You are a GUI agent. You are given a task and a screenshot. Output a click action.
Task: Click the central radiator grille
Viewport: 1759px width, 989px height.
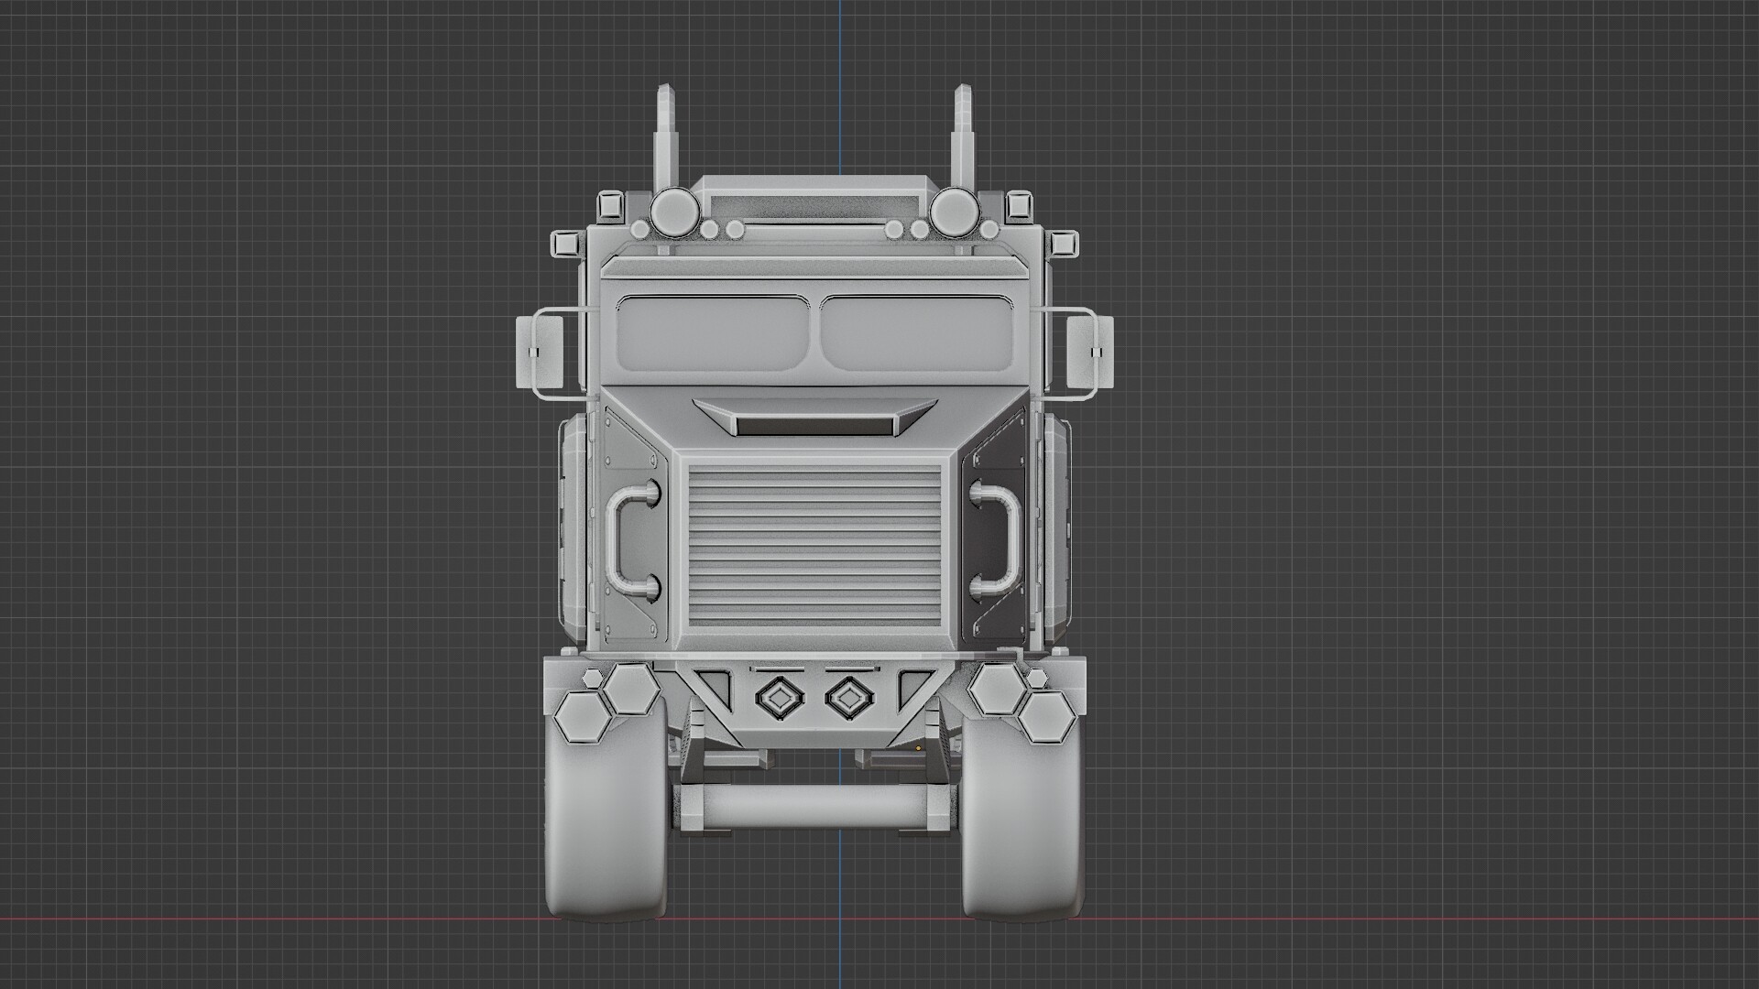point(814,545)
